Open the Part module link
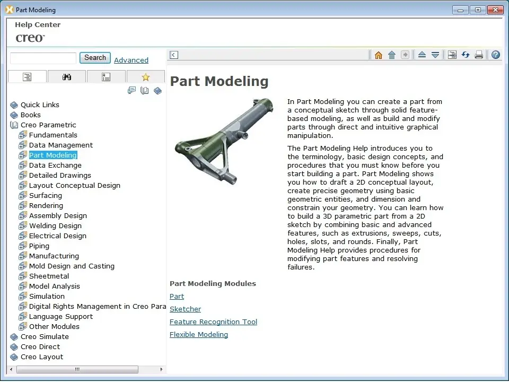Viewport: 509px width, 382px height. [177, 296]
